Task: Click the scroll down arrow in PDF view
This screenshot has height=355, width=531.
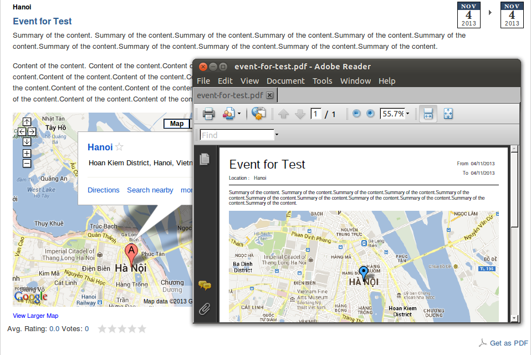Action: [514, 318]
